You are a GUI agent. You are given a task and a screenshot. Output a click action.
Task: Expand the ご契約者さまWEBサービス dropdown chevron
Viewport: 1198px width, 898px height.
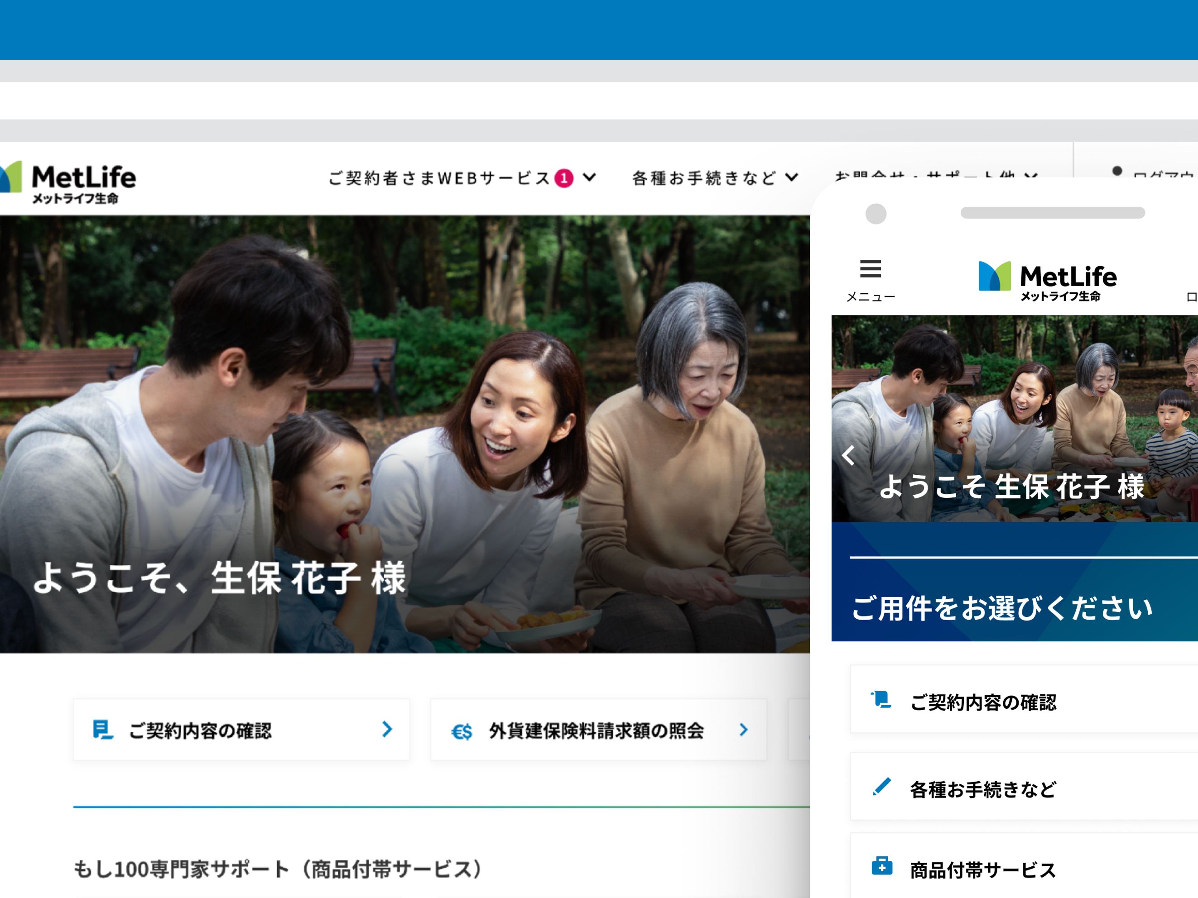point(590,177)
